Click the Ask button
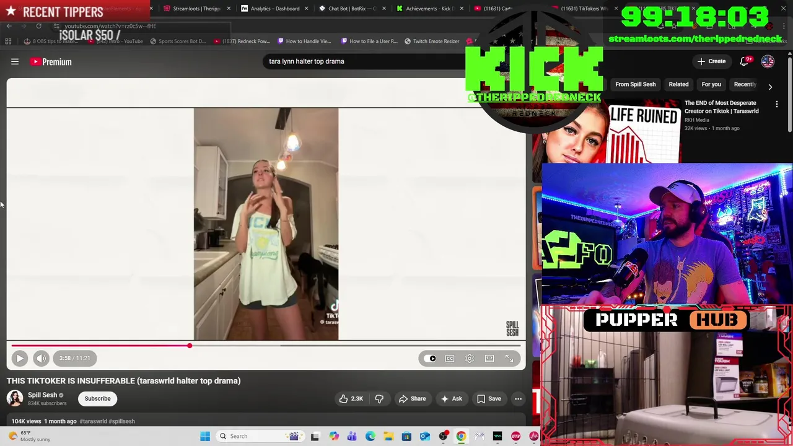This screenshot has height=446, width=793. 451,399
